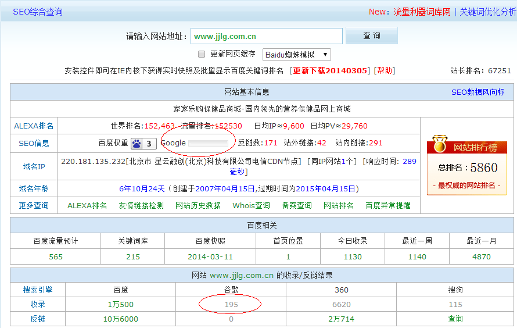Screen dimensions: 517x328
Task: Click 360 backlinks value 2万714
Action: click(x=341, y=319)
